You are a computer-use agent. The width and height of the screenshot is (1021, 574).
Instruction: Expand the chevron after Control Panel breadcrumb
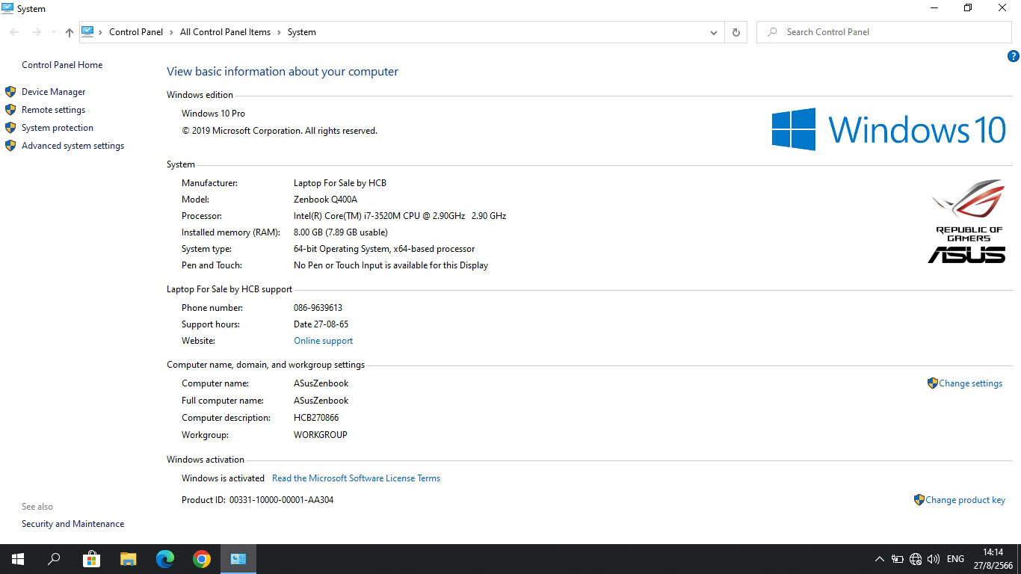[x=171, y=32]
